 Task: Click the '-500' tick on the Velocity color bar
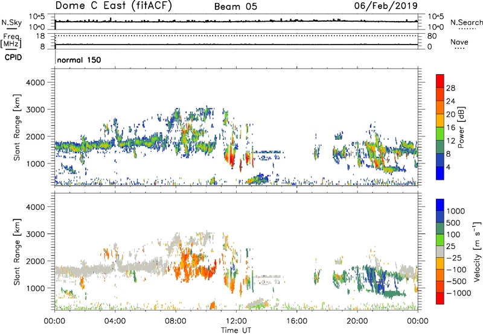(456, 281)
